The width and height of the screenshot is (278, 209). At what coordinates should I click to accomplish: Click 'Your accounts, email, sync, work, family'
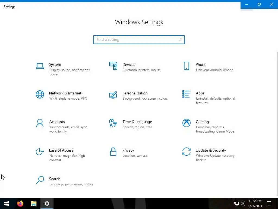68,129
